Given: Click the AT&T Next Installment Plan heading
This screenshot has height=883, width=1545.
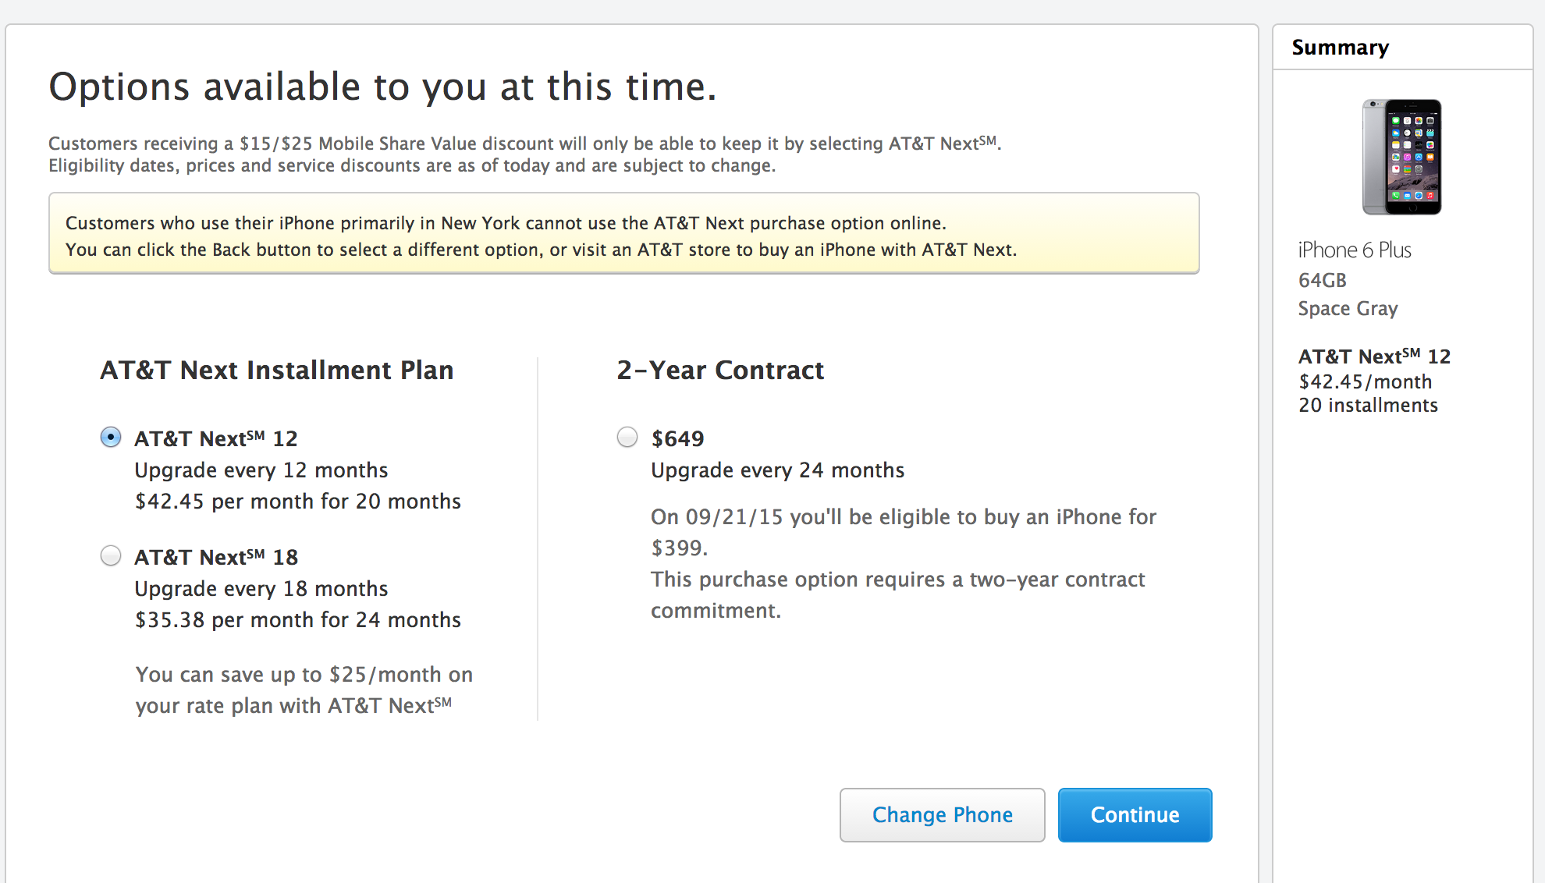Looking at the screenshot, I should point(277,370).
